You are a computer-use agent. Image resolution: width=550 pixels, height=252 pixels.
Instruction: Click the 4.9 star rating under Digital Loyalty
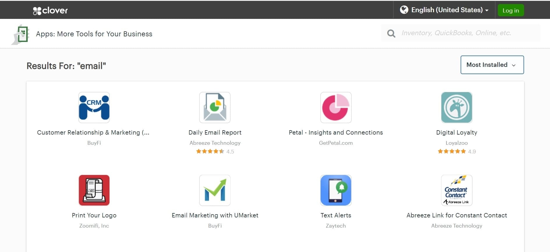pyautogui.click(x=457, y=151)
